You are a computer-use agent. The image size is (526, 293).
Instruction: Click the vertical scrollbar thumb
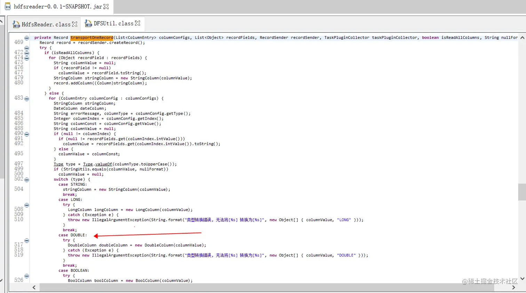pos(522,192)
